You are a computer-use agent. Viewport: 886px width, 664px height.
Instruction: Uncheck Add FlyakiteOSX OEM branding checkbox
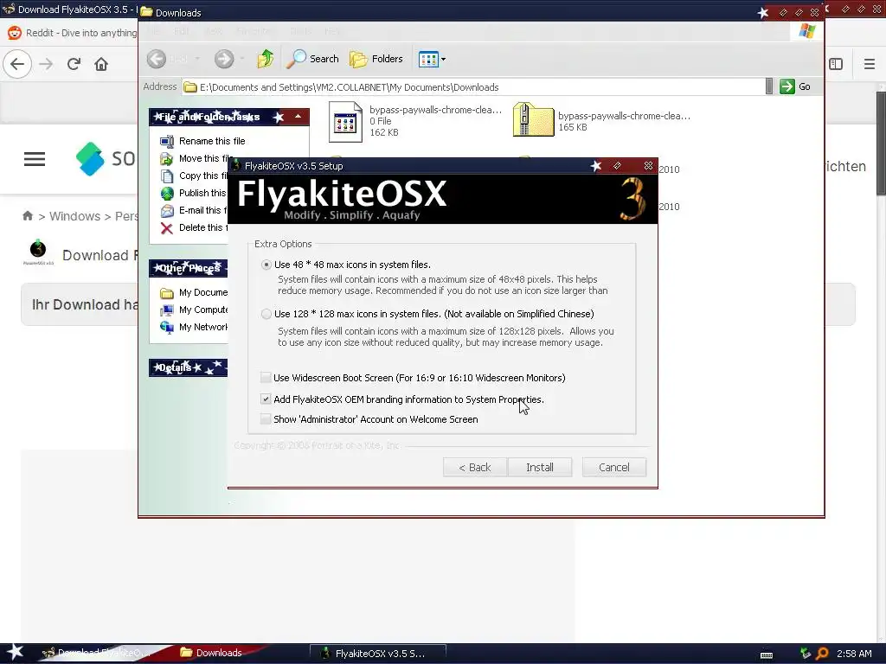pyautogui.click(x=266, y=399)
